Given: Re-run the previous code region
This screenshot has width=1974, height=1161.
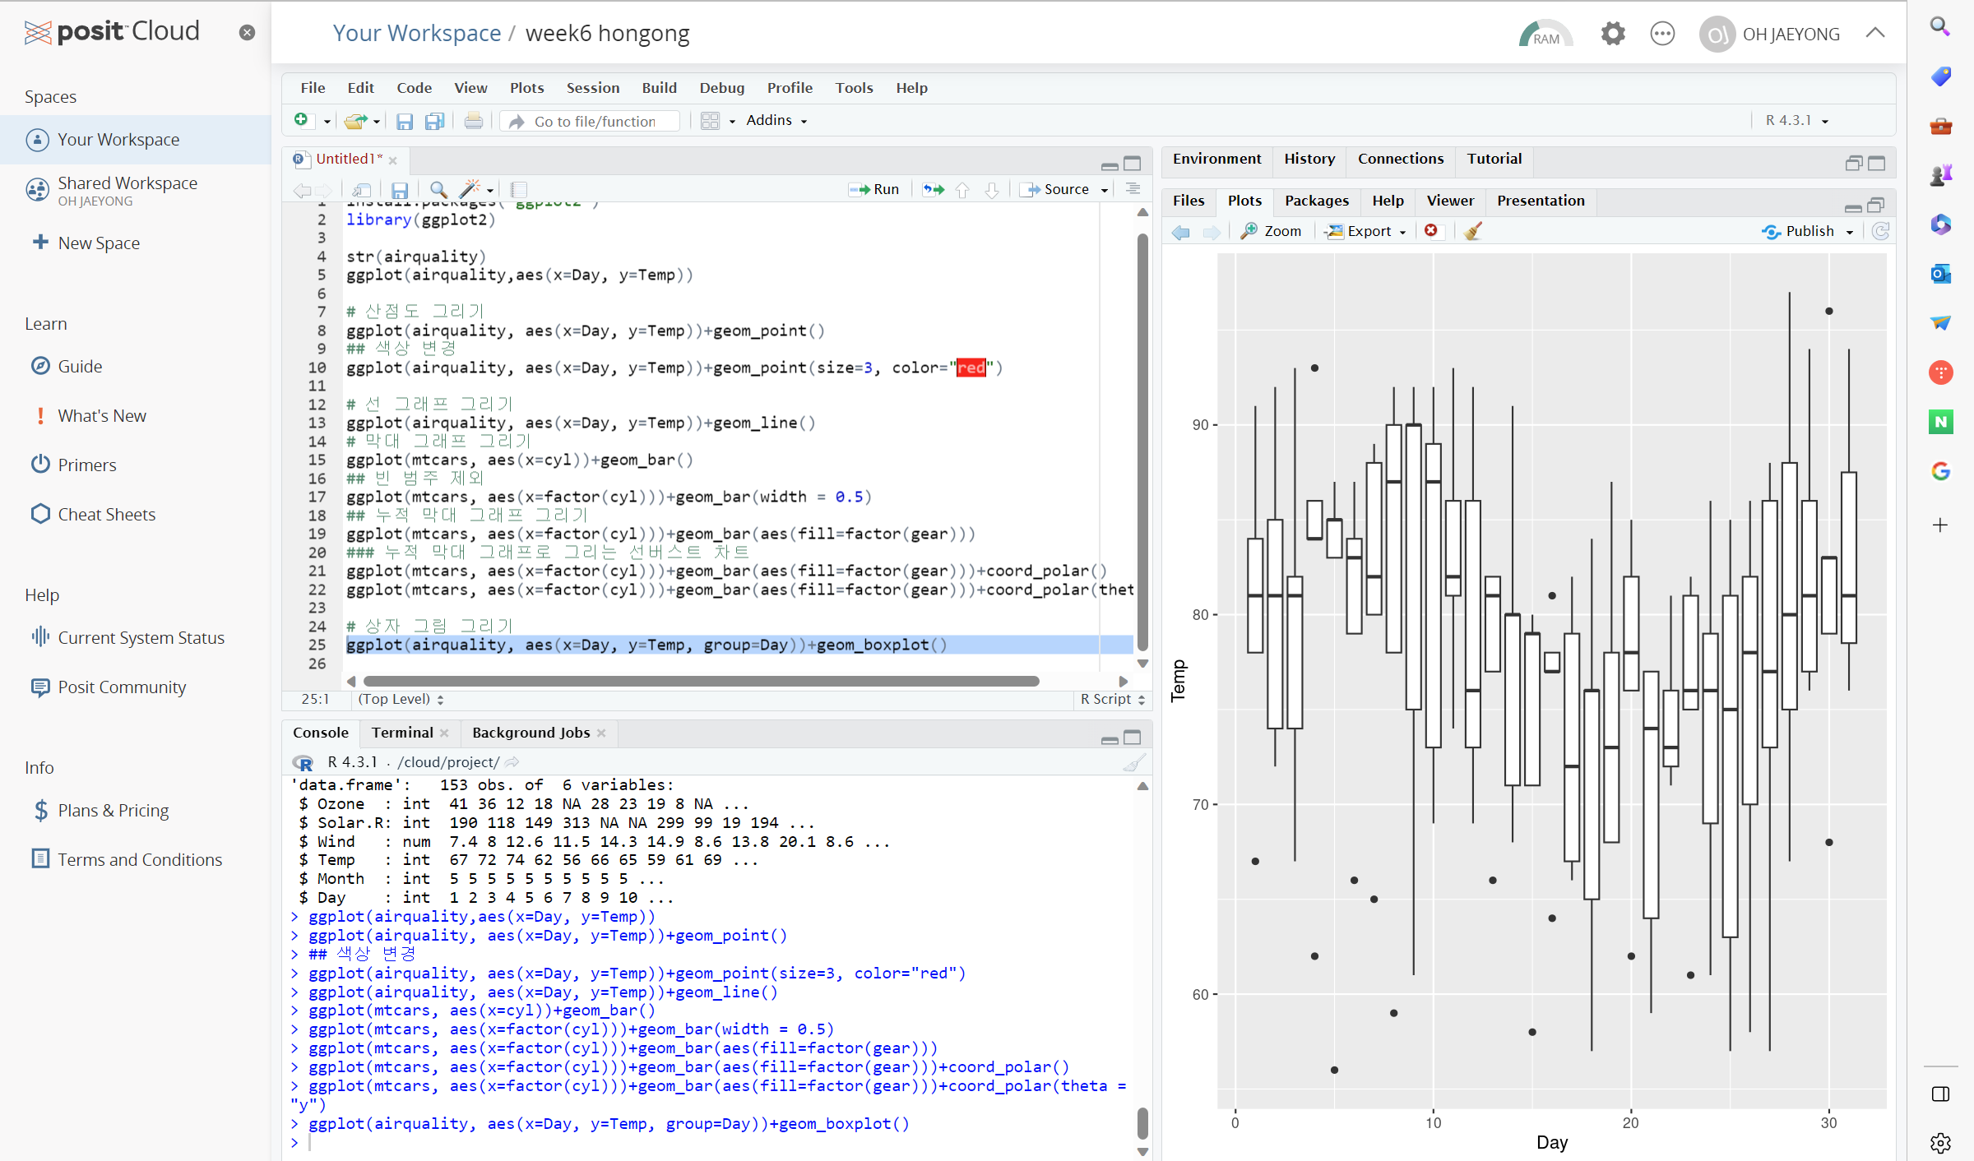Looking at the screenshot, I should point(933,190).
